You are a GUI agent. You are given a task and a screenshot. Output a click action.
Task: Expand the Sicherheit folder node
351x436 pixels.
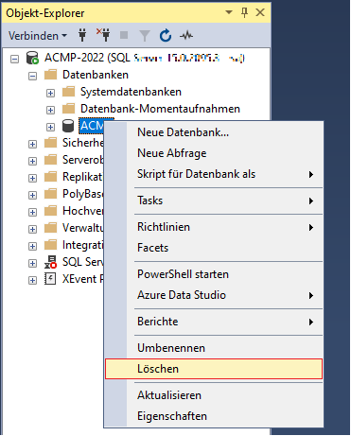coord(32,144)
